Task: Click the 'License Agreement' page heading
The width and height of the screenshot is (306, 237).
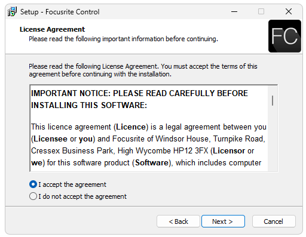Action: tap(52, 29)
